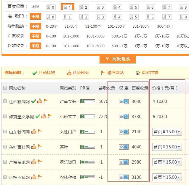Check the 种植百科网 row checkbox
The width and height of the screenshot is (189, 185).
click(5, 177)
